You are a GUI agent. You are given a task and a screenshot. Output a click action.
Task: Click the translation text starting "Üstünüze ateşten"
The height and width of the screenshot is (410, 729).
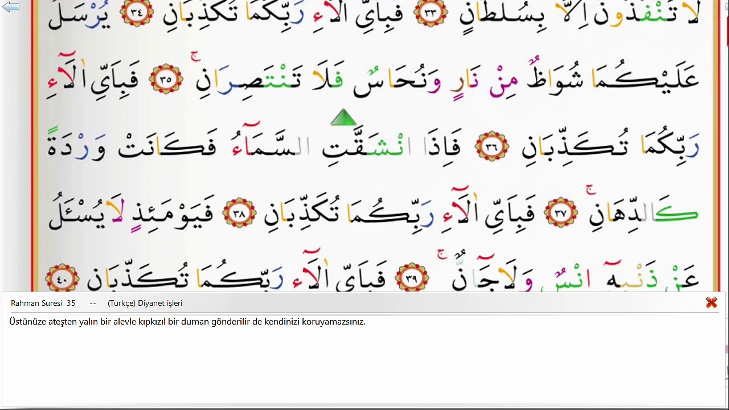187,322
